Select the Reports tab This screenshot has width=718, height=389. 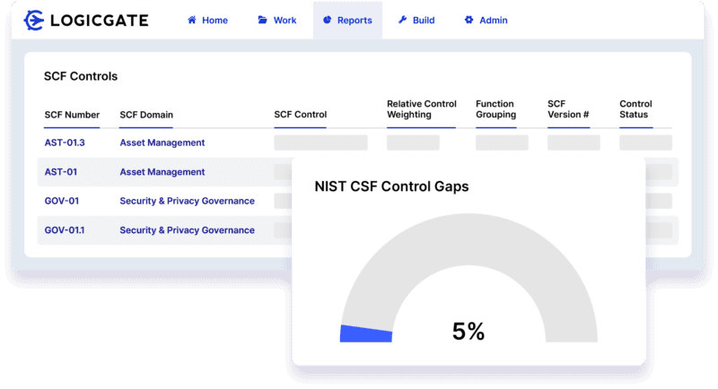click(348, 20)
